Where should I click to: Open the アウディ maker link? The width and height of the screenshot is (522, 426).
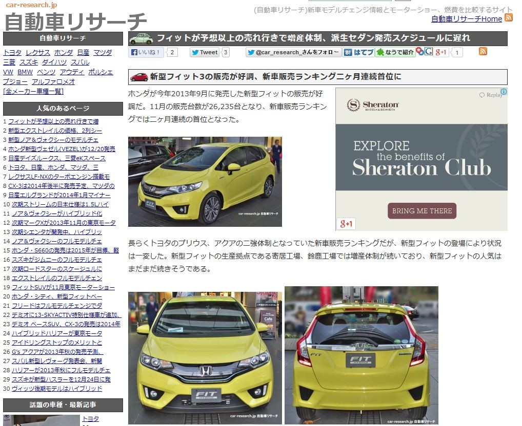72,72
